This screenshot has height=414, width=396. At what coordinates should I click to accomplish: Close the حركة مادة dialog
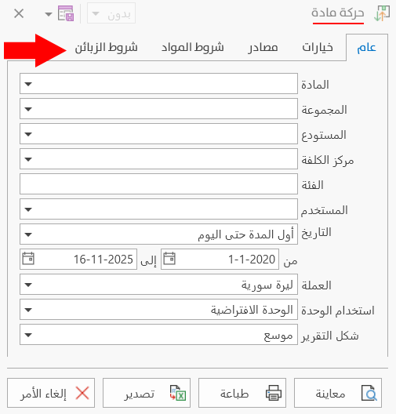pos(19,13)
